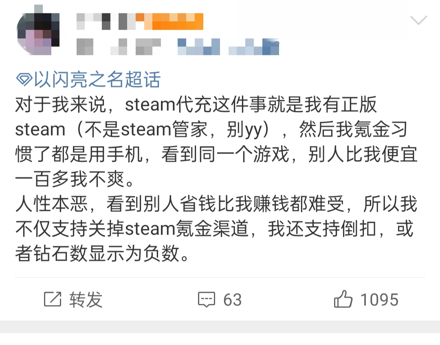
Task: Like the post with thumbs-up icon
Action: pyautogui.click(x=343, y=299)
